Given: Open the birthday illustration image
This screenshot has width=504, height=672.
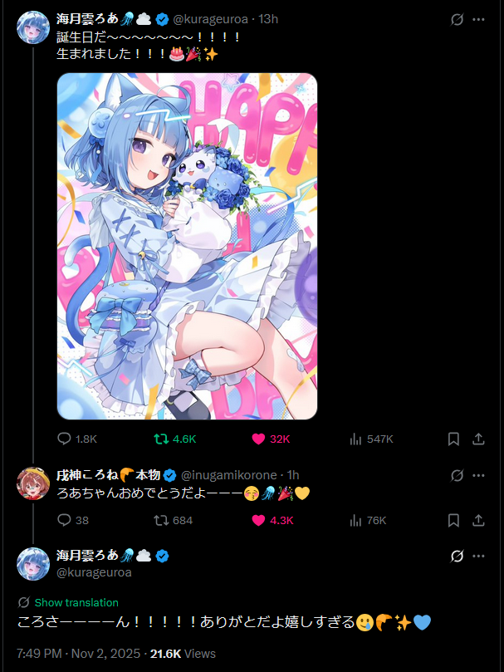Looking at the screenshot, I should tap(188, 246).
